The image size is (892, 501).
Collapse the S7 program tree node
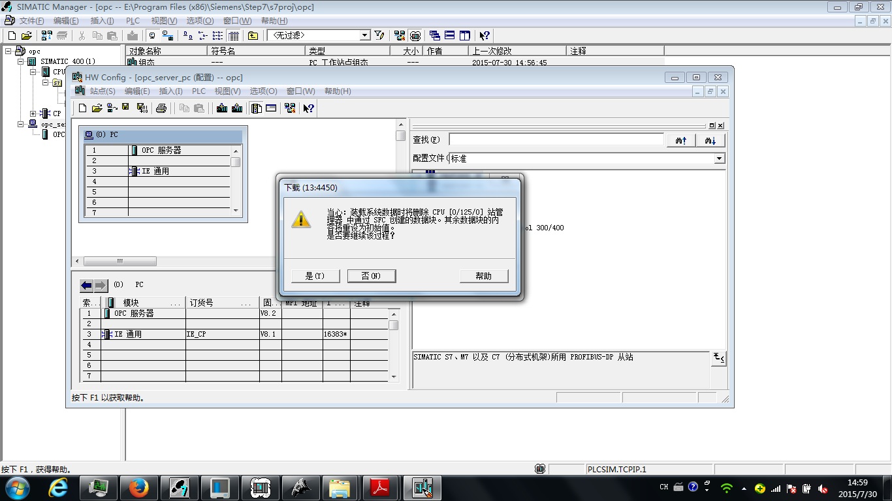point(46,82)
